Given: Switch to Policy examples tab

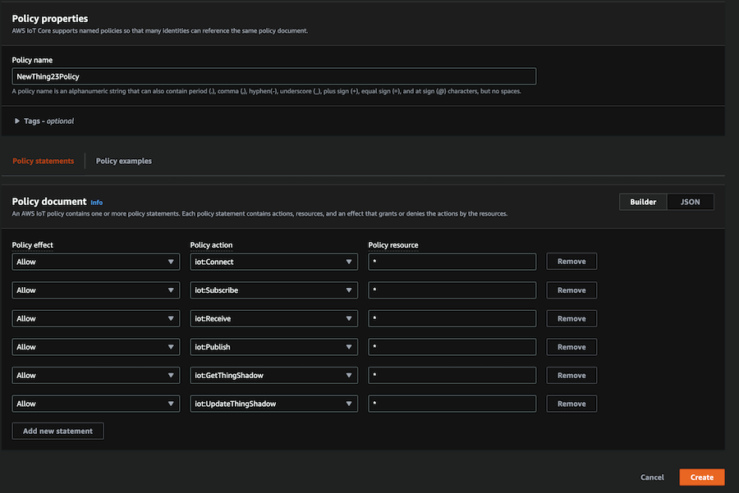Looking at the screenshot, I should point(123,161).
